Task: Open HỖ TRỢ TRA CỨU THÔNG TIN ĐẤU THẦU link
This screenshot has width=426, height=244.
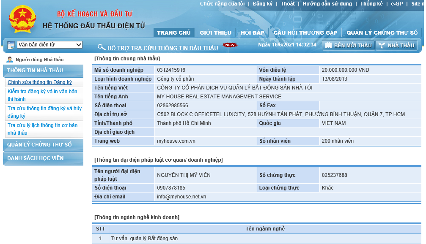Action: point(162,48)
